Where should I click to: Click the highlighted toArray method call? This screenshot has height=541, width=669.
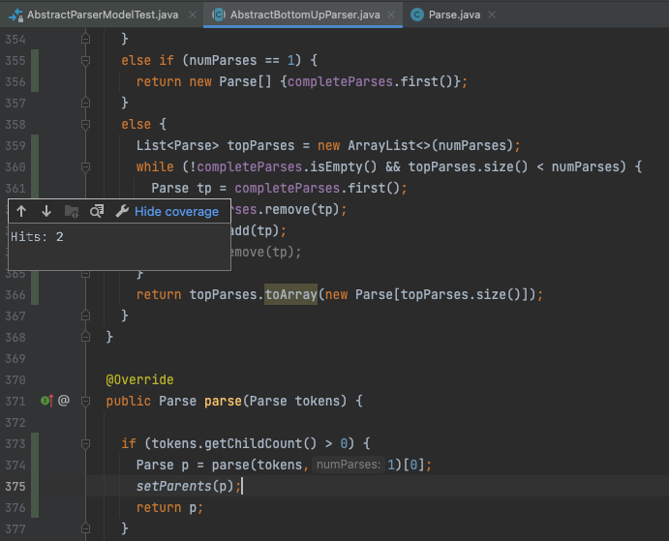291,294
